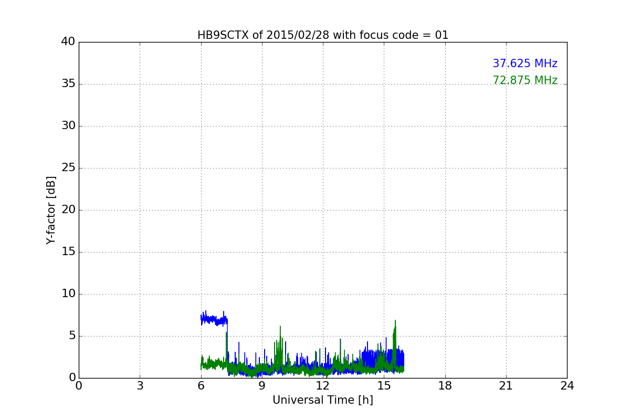The height and width of the screenshot is (420, 630).
Task: Click the 'Y-factor [dB]' axis label
Action: pos(51,210)
